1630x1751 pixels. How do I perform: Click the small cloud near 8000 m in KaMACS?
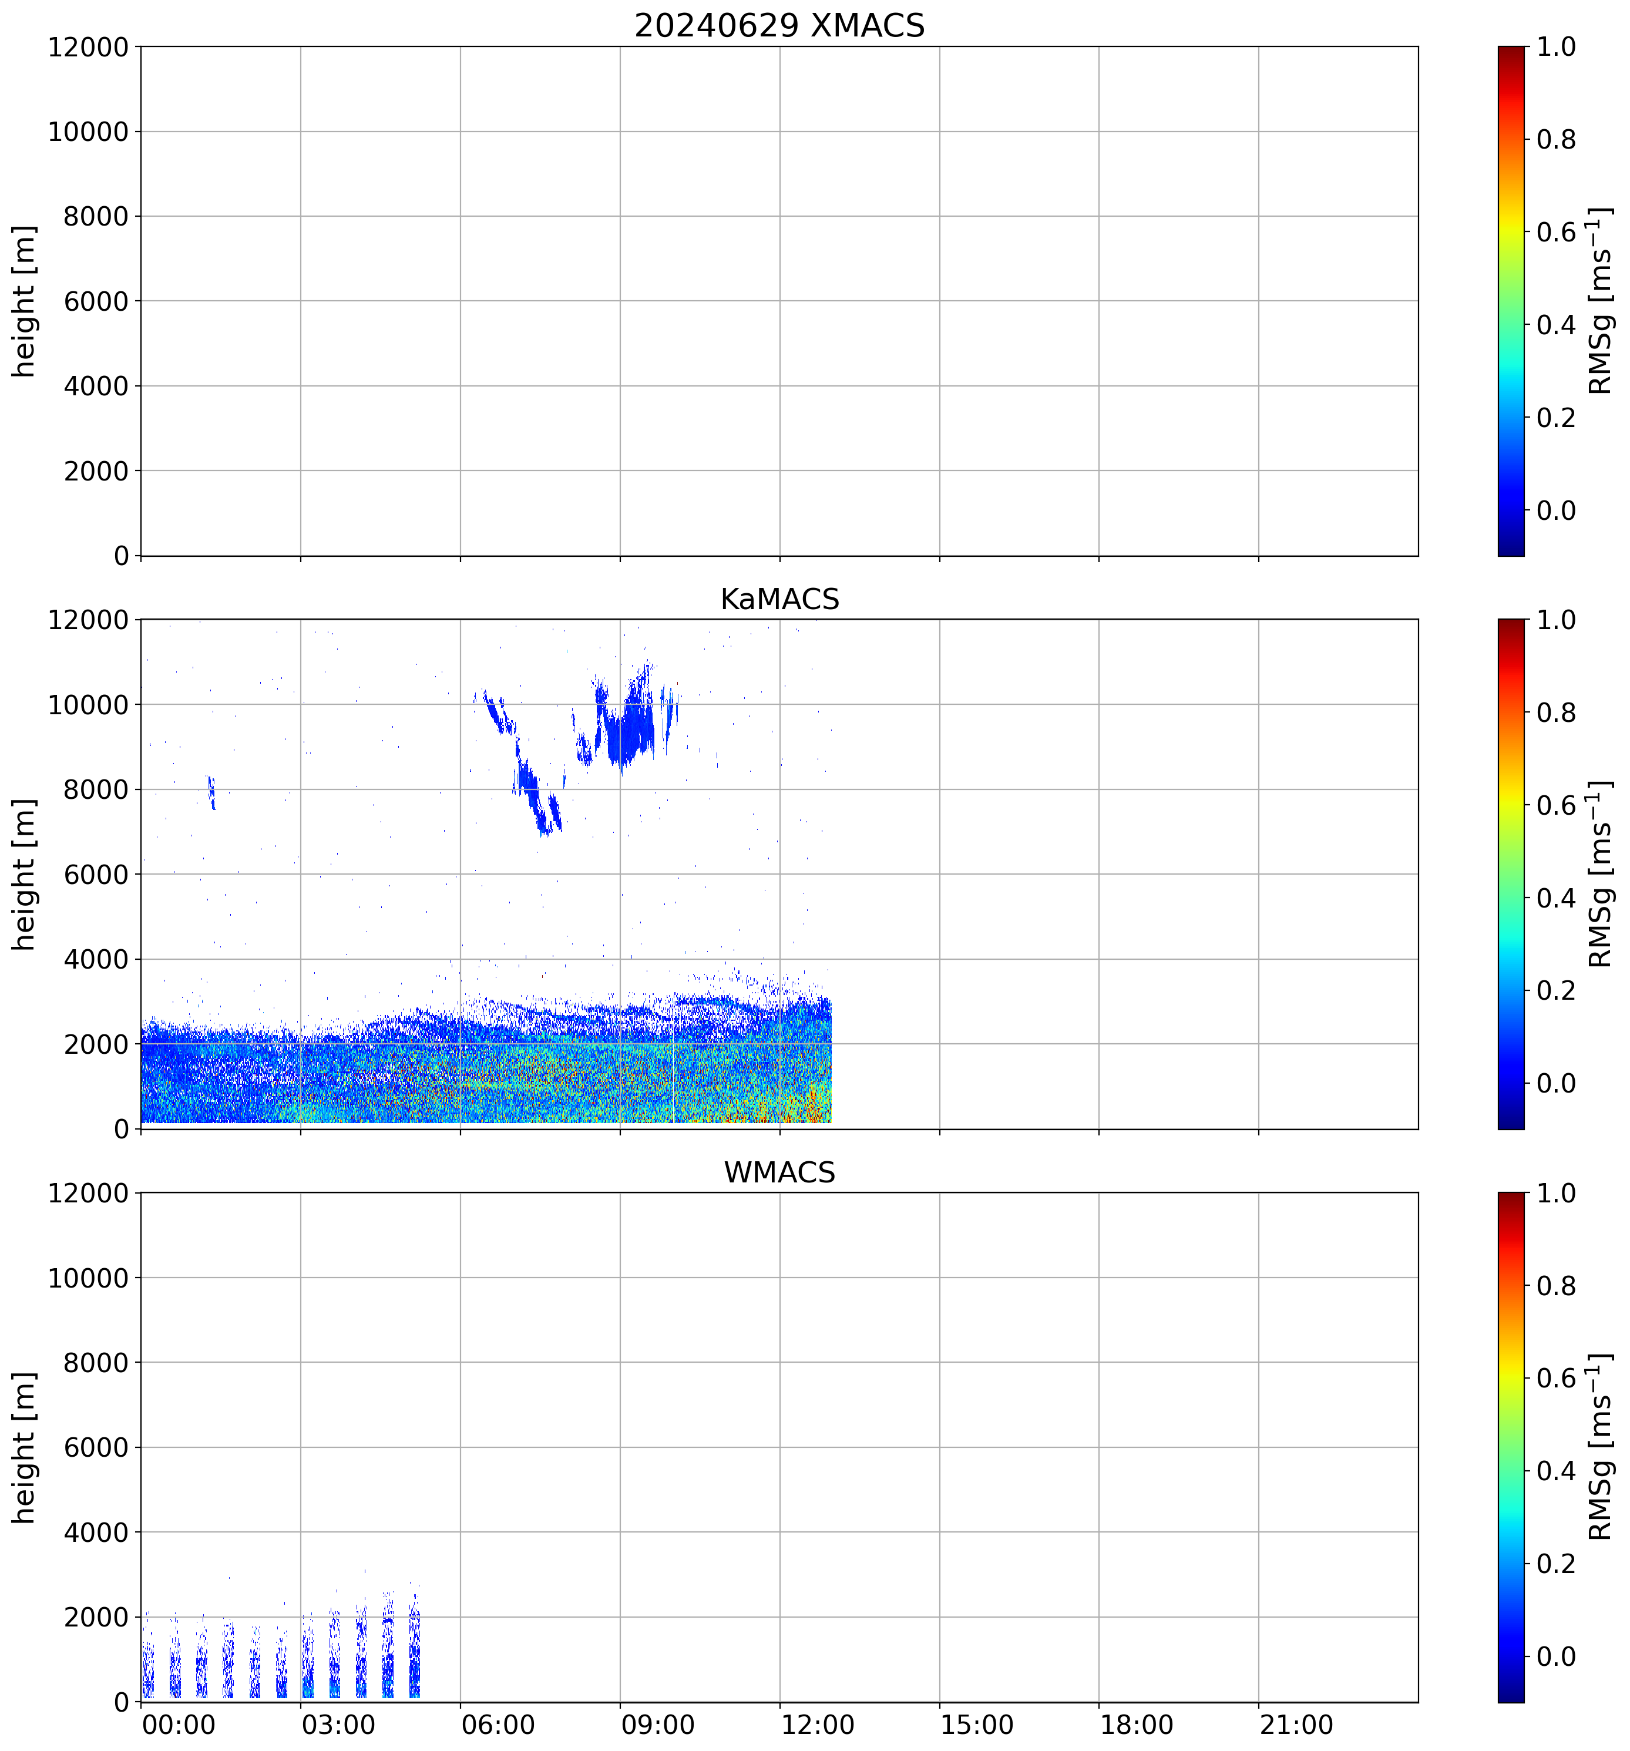pyautogui.click(x=210, y=790)
